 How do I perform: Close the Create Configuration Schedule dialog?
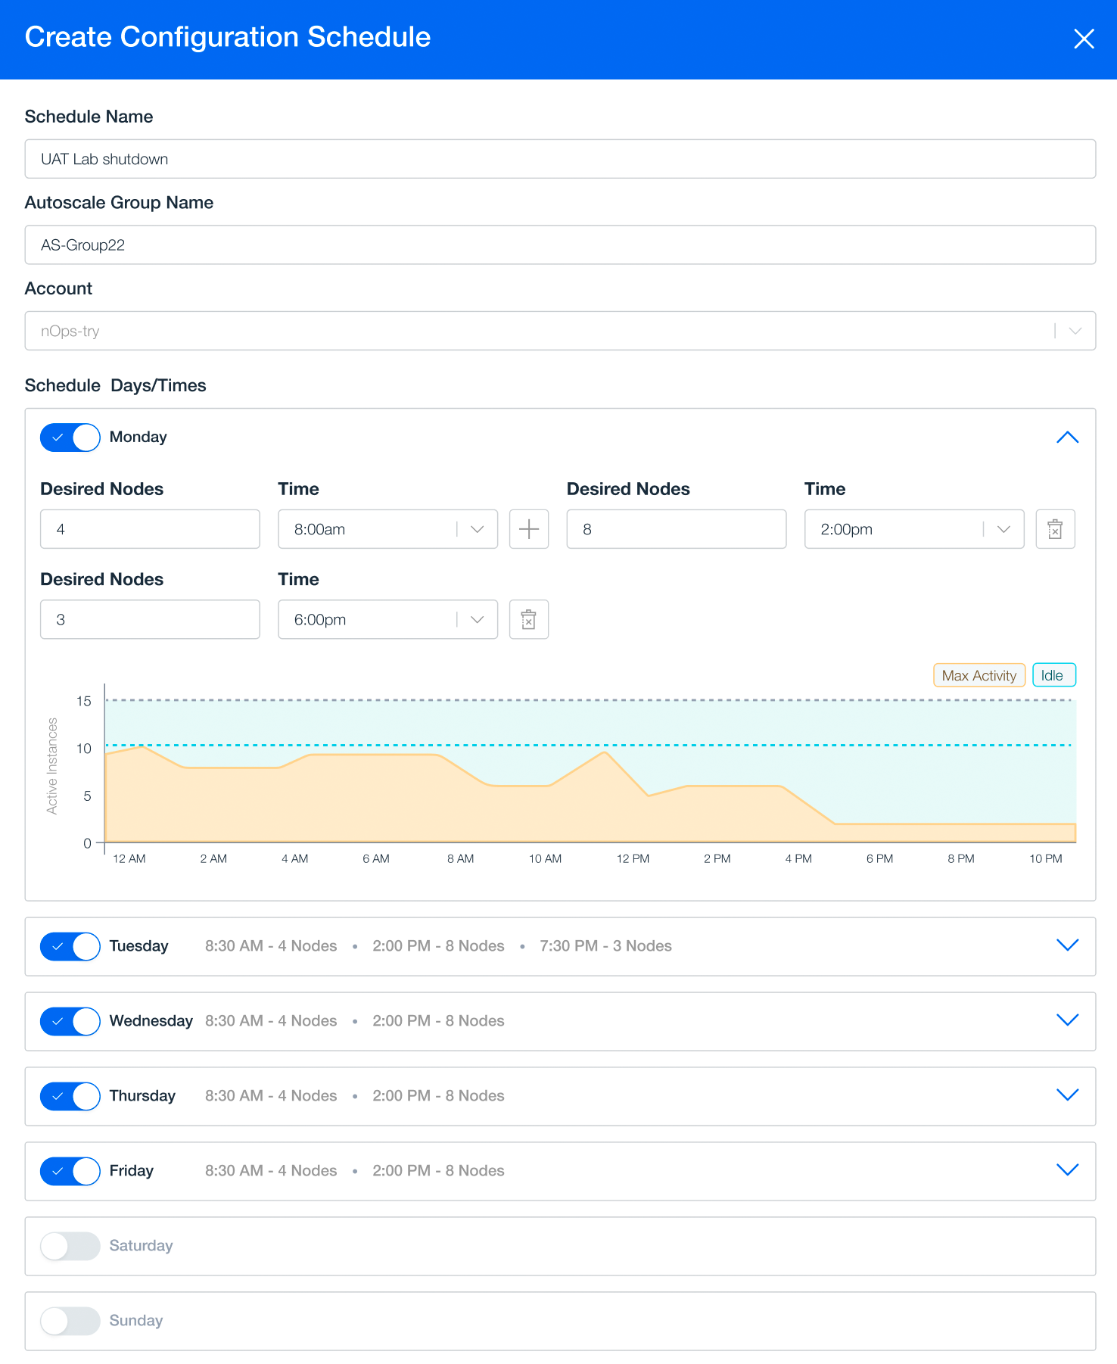click(1084, 39)
